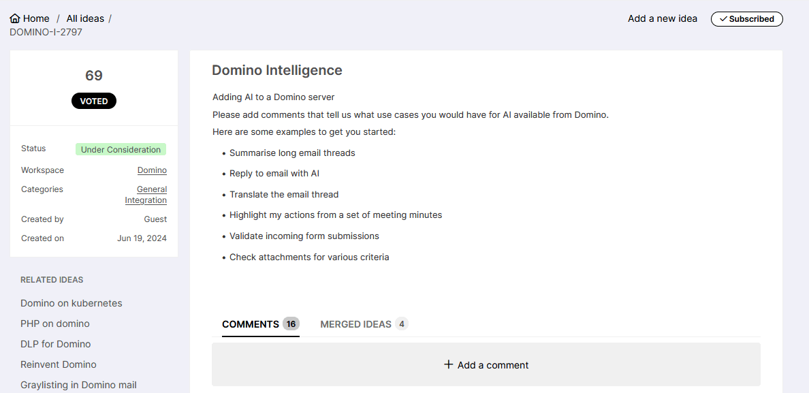
Task: Click the plus icon beside Add a comment
Action: pos(448,364)
